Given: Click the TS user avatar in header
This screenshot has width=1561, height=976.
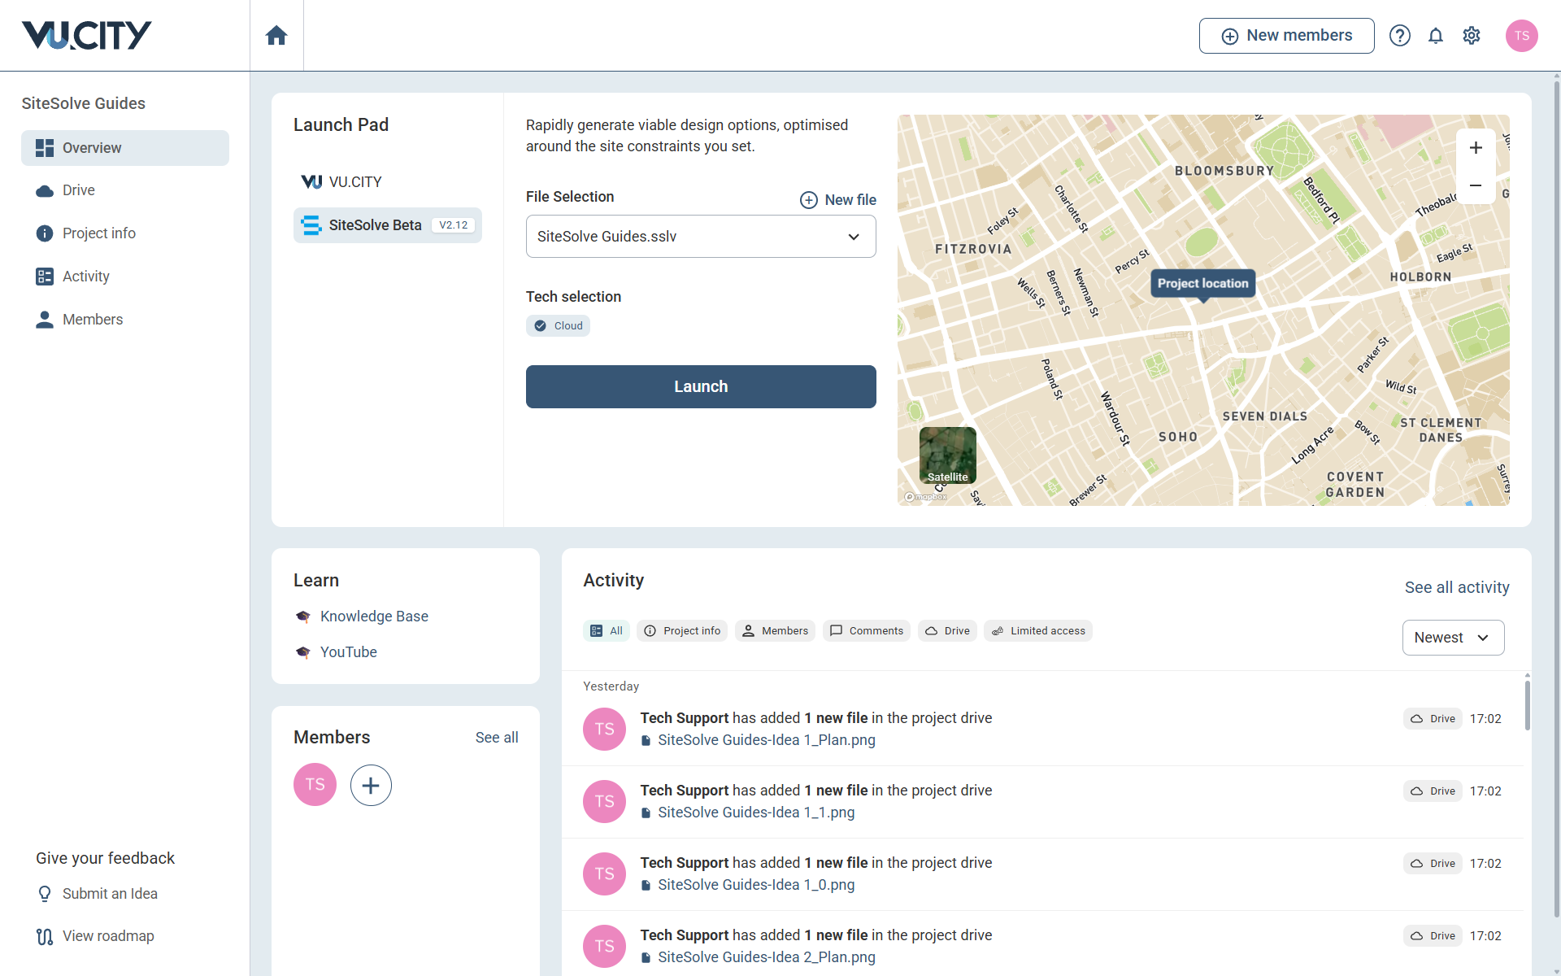Looking at the screenshot, I should coord(1521,36).
